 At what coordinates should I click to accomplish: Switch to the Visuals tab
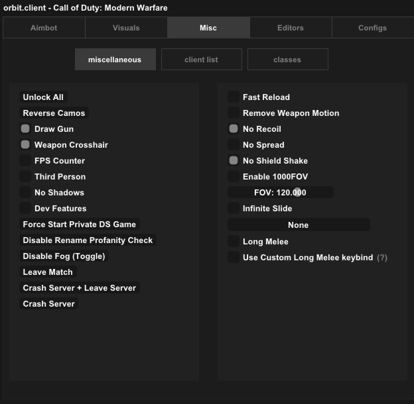126,28
